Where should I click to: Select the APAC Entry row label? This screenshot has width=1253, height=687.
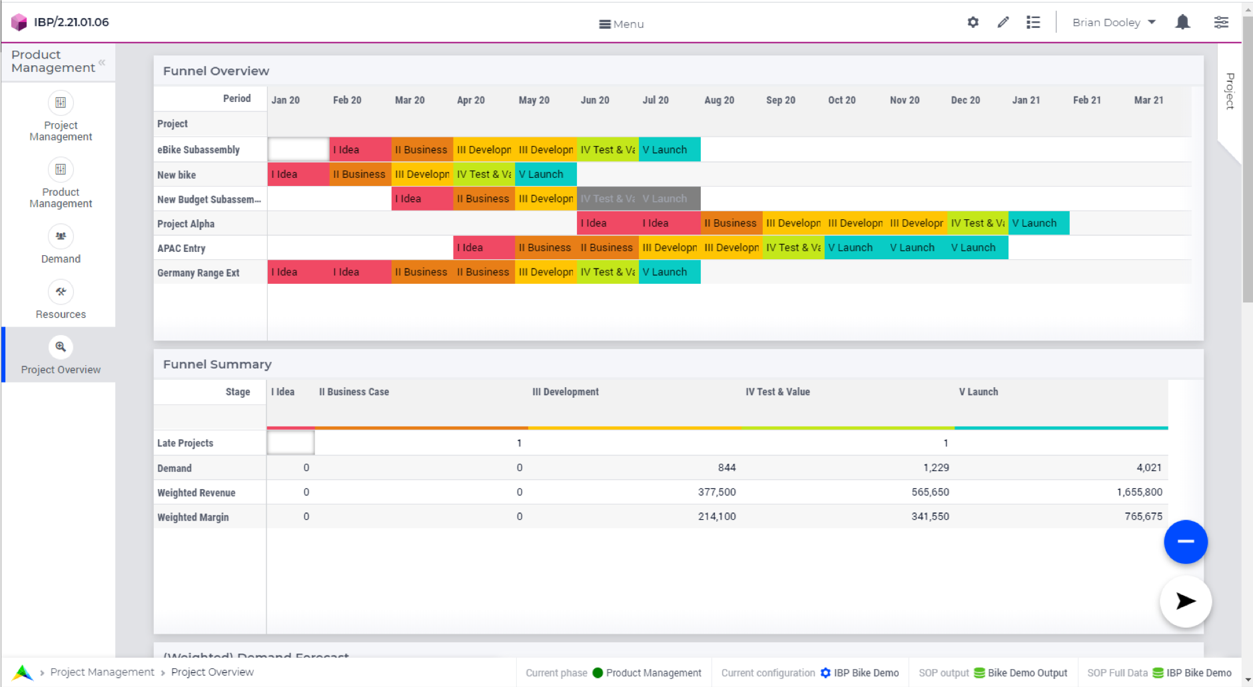tap(181, 249)
